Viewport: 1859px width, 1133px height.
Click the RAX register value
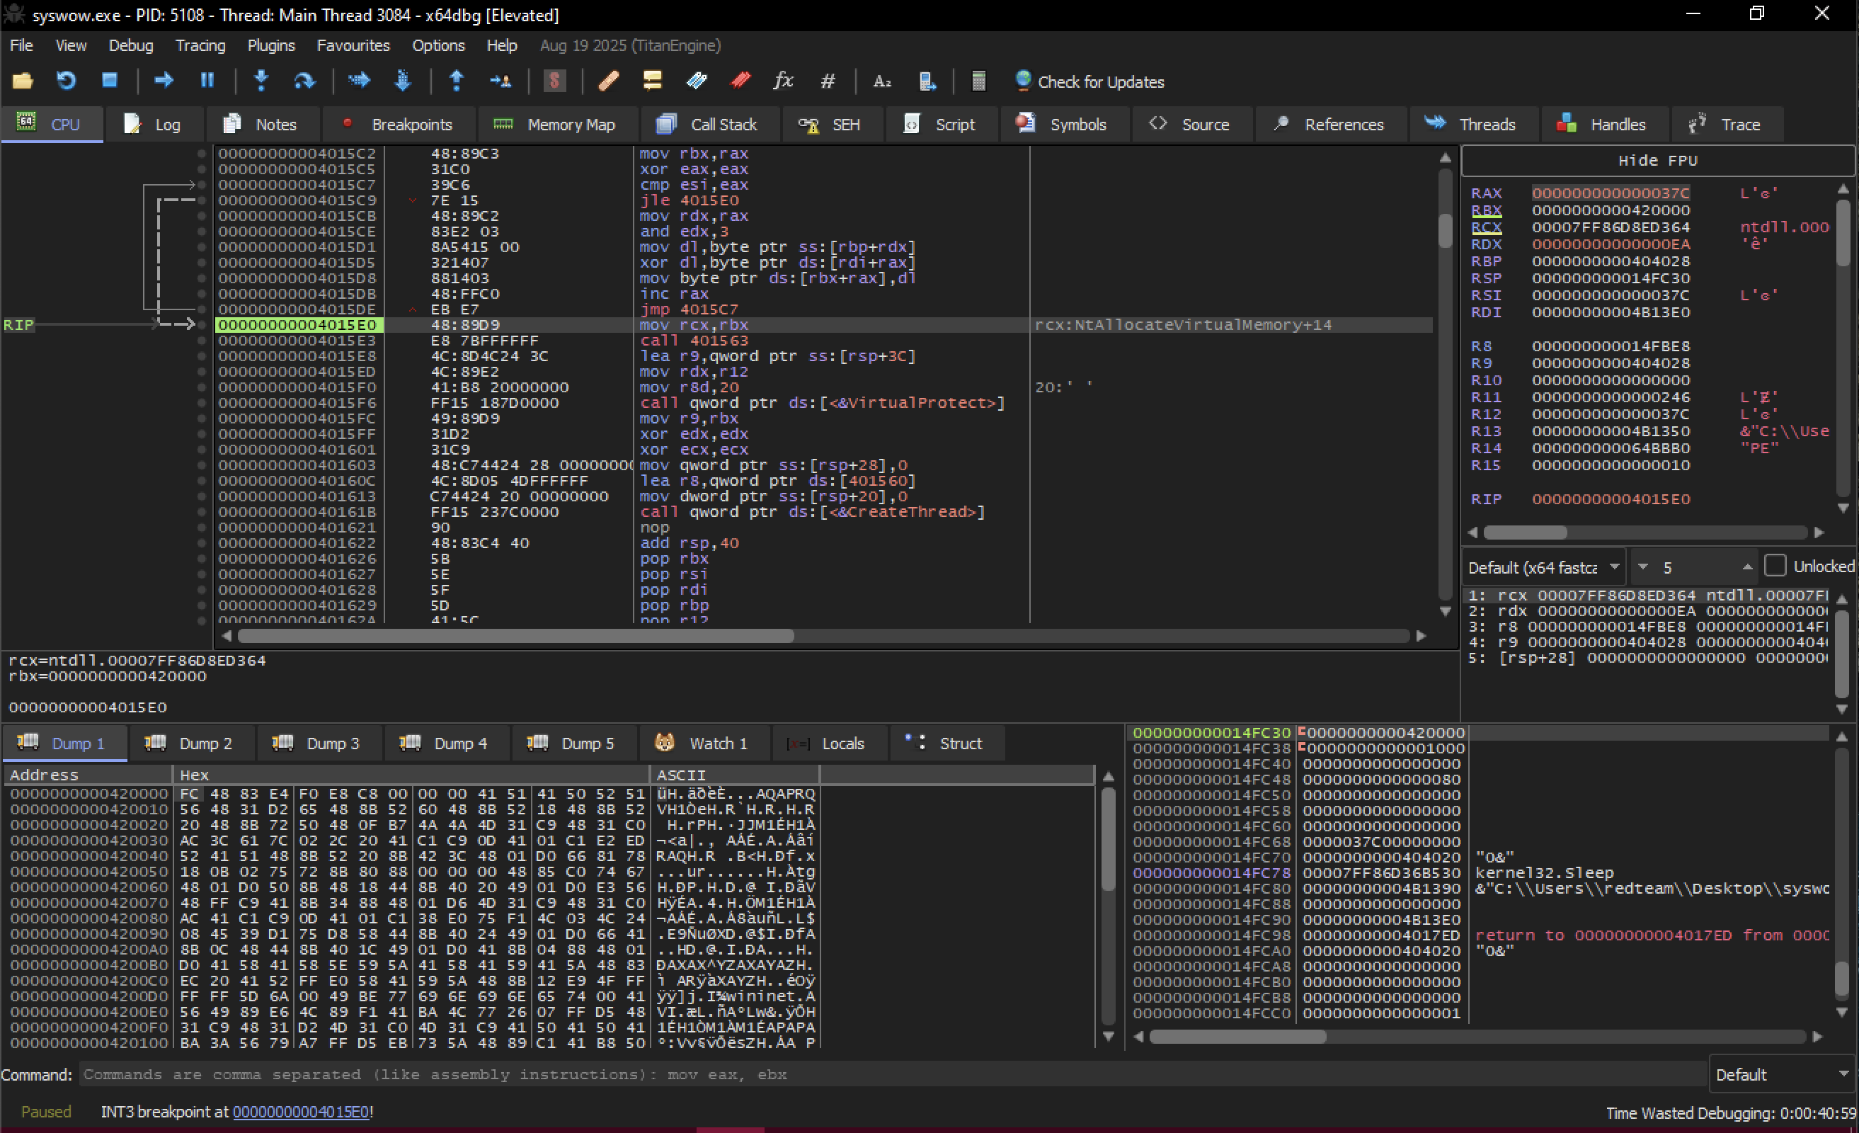pos(1611,193)
